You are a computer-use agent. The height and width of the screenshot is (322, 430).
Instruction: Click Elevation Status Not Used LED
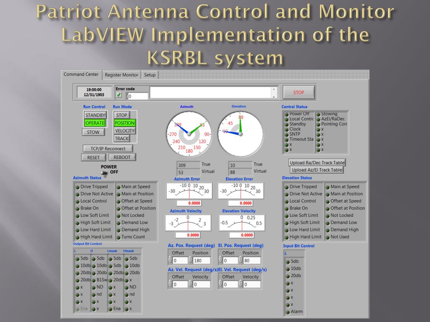(x=328, y=237)
